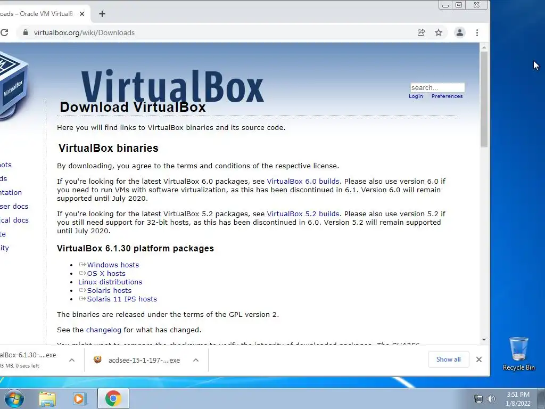
Task: Click 'VirtualBox 6.1.30 platform packages' heading
Action: coord(136,248)
